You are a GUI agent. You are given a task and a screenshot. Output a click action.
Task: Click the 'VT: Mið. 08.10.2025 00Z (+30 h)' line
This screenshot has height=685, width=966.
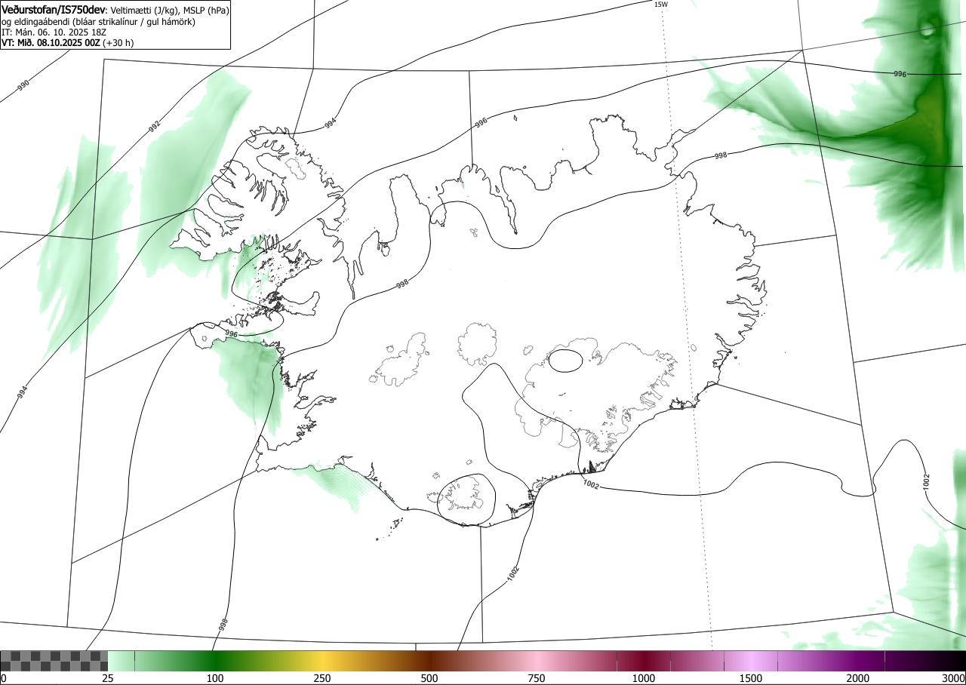[68, 43]
